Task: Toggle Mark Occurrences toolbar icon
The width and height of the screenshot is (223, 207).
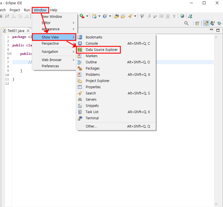Action: 149,16
